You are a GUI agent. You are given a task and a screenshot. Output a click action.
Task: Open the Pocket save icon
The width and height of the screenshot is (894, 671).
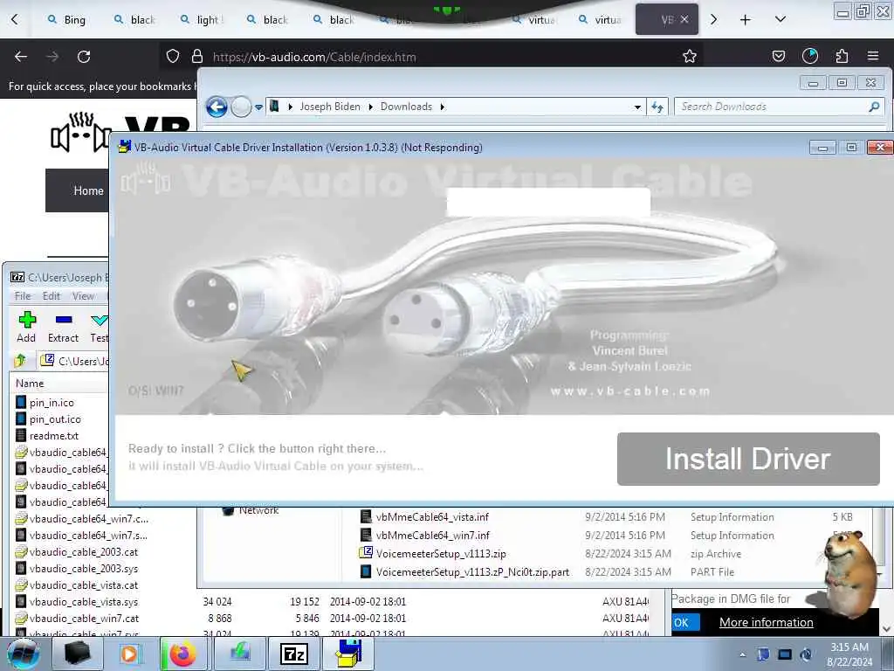778,56
